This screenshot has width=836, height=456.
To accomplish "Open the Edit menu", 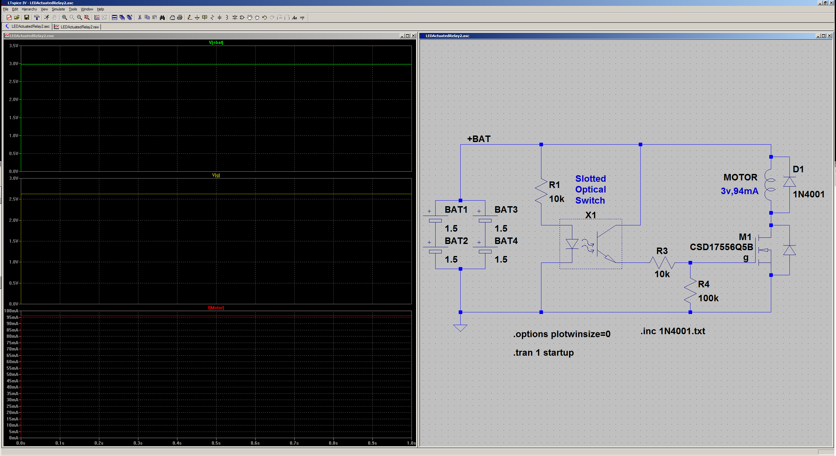I will pos(15,9).
